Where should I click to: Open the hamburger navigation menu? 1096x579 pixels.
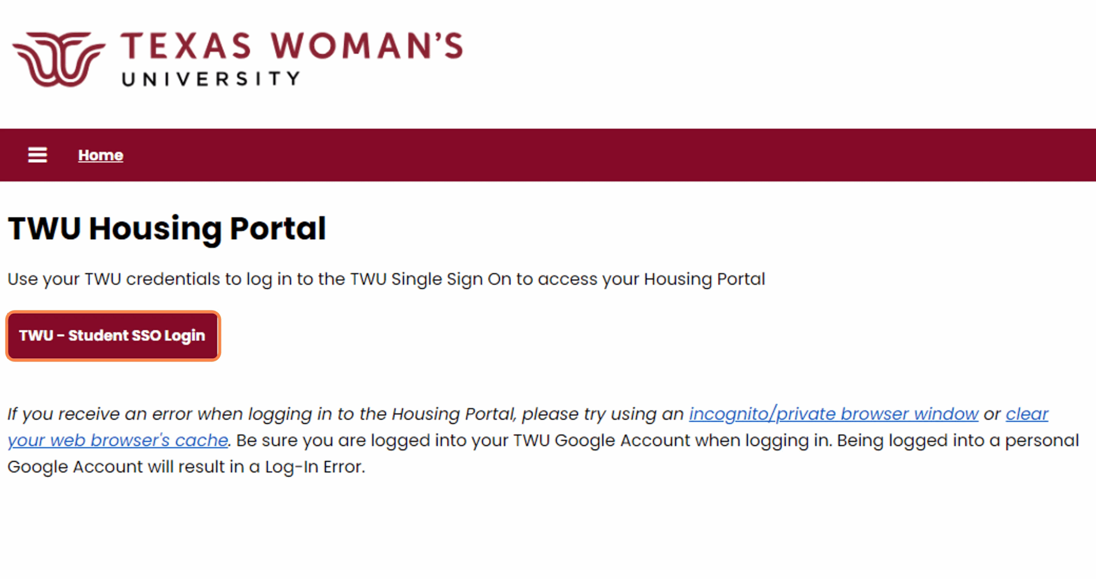click(x=37, y=155)
